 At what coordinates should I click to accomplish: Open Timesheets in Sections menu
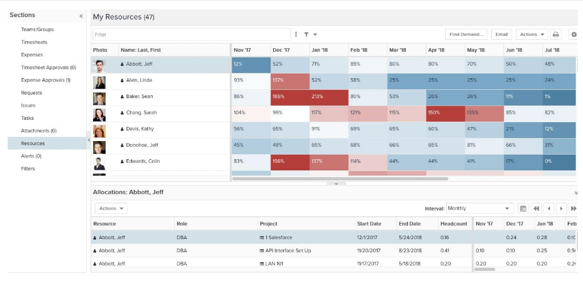pyautogui.click(x=34, y=42)
